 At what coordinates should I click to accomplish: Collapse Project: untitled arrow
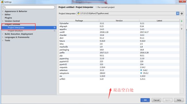(3, 24)
